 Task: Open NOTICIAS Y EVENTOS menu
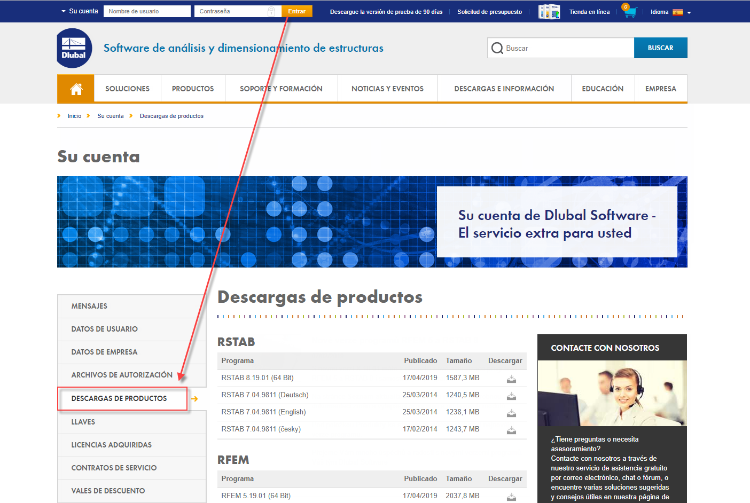point(387,89)
